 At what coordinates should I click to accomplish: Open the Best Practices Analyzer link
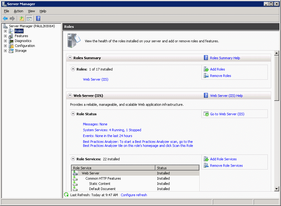(138, 143)
